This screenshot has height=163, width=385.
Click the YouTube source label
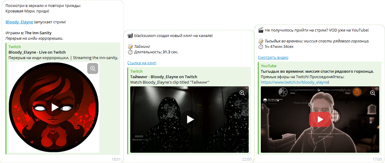(x=269, y=66)
